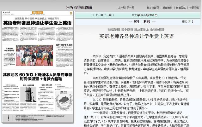The width and height of the screenshot is (202, 127).
Task: Open 版面概览 page overview
Action: coord(167,8)
